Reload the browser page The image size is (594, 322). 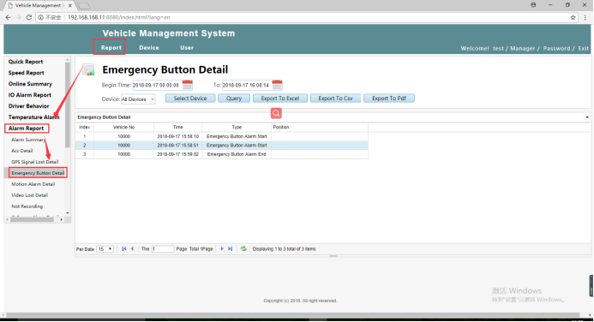coord(29,17)
